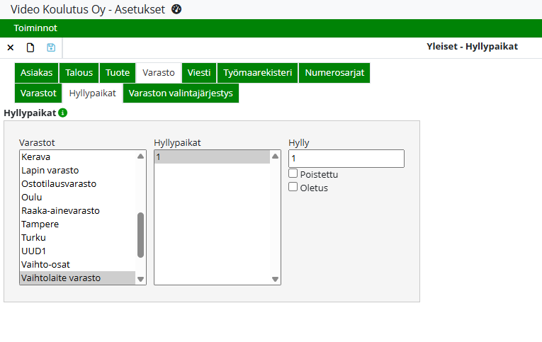Image resolution: width=542 pixels, height=342 pixels.
Task: Click the save diskette icon
Action: pos(51,47)
